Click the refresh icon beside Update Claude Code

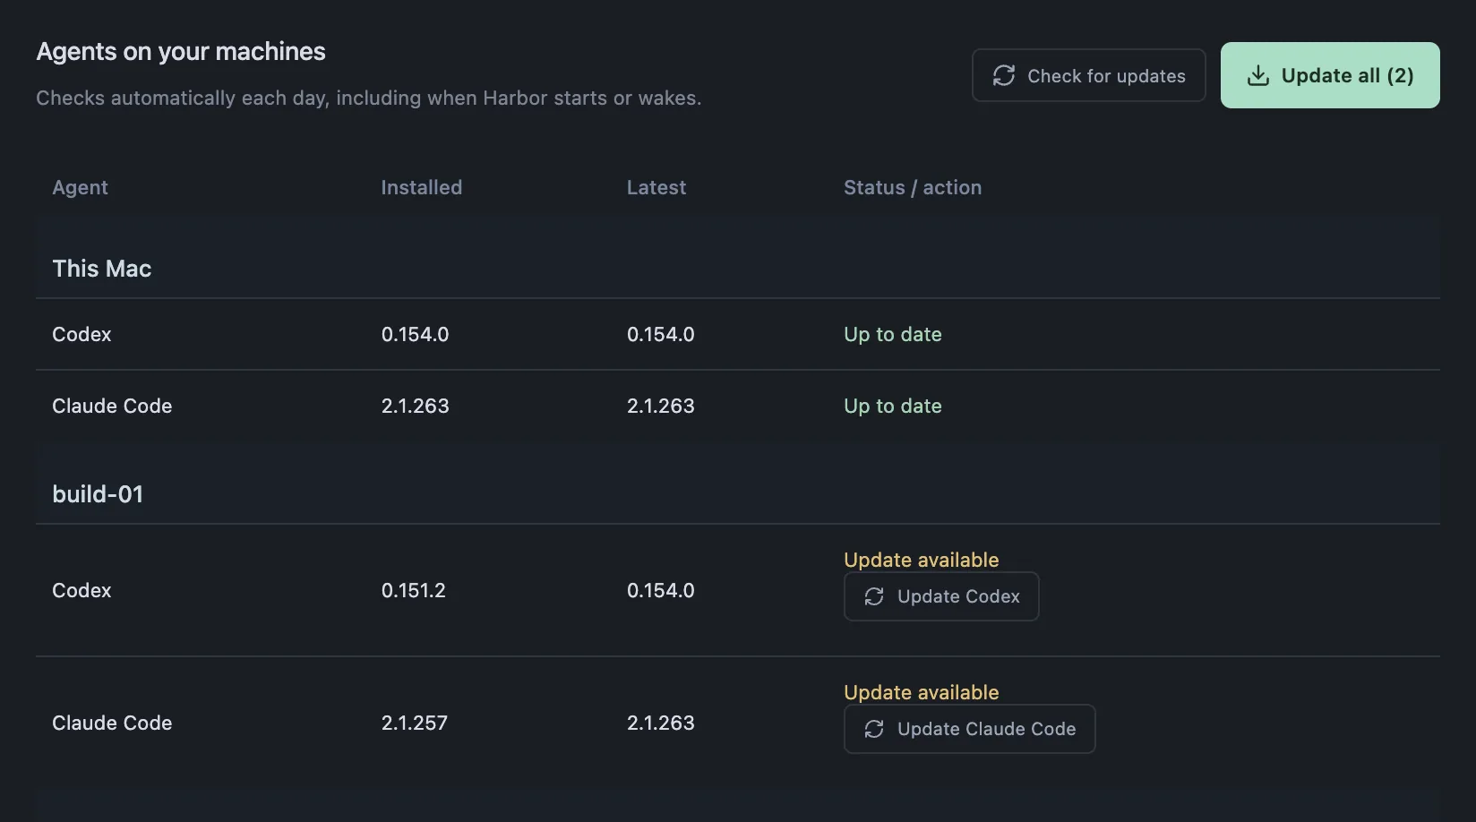point(874,729)
